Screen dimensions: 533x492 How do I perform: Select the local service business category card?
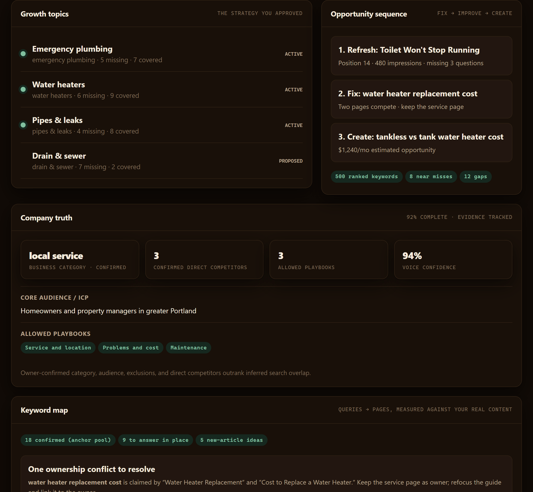(x=80, y=259)
